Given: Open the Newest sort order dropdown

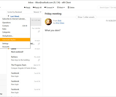Looking at the screenshot, I should pyautogui.click(x=37, y=12).
